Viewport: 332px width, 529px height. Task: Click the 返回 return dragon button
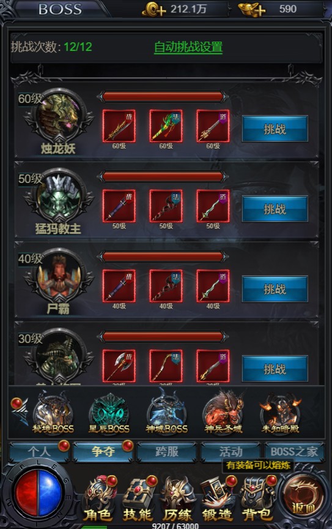303,495
